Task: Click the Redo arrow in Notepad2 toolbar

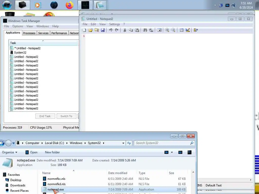Action: click(117, 30)
